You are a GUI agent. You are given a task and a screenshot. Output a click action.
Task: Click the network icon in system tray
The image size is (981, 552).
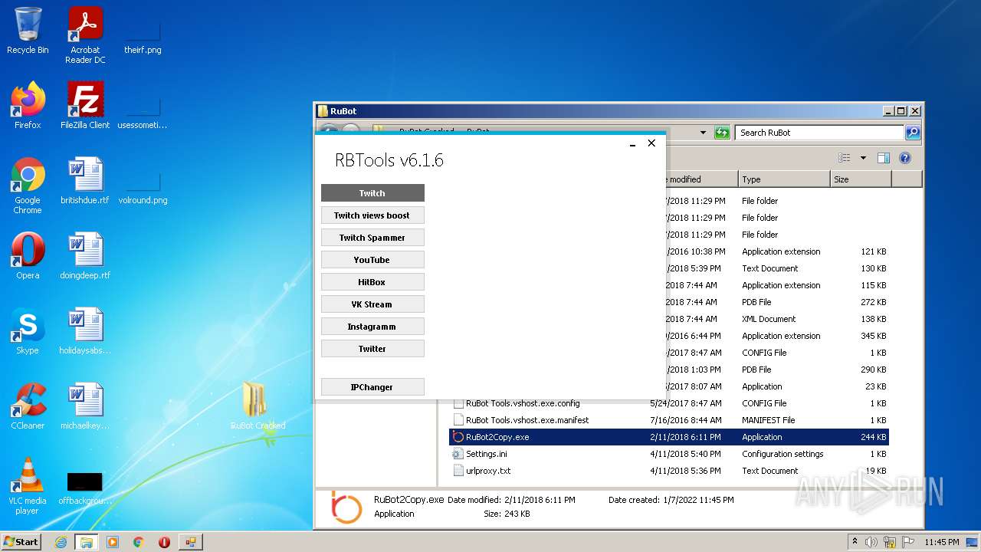(890, 542)
